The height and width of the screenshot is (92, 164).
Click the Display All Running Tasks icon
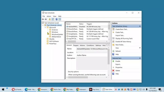[x=113, y=39]
